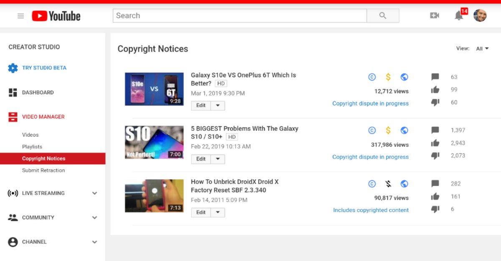
Task: Click the Live Streaming broadcast icon
Action: (x=13, y=193)
